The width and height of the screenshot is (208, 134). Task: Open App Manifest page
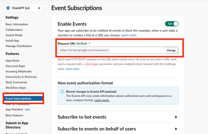click(x=14, y=110)
